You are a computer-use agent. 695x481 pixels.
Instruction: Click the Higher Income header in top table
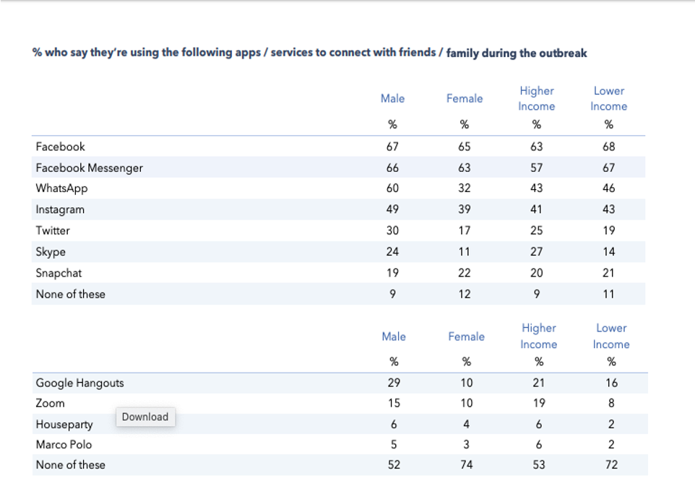536,98
